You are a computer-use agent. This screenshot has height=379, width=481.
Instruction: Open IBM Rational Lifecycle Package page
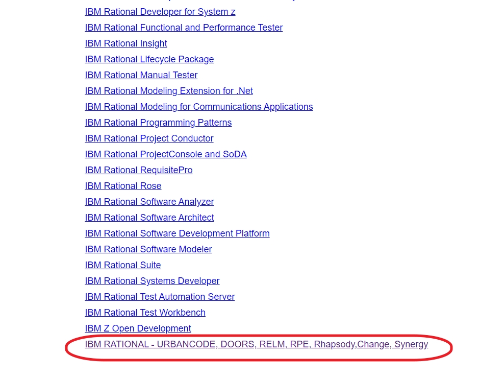[149, 59]
